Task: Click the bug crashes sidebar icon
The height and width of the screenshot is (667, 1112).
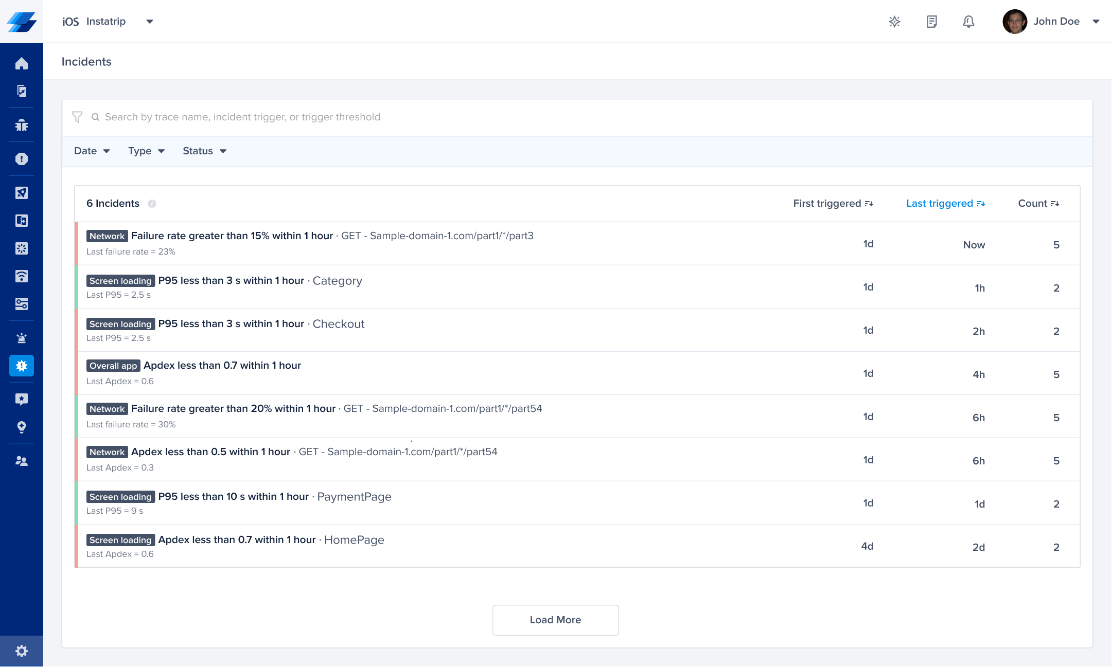Action: pos(22,125)
